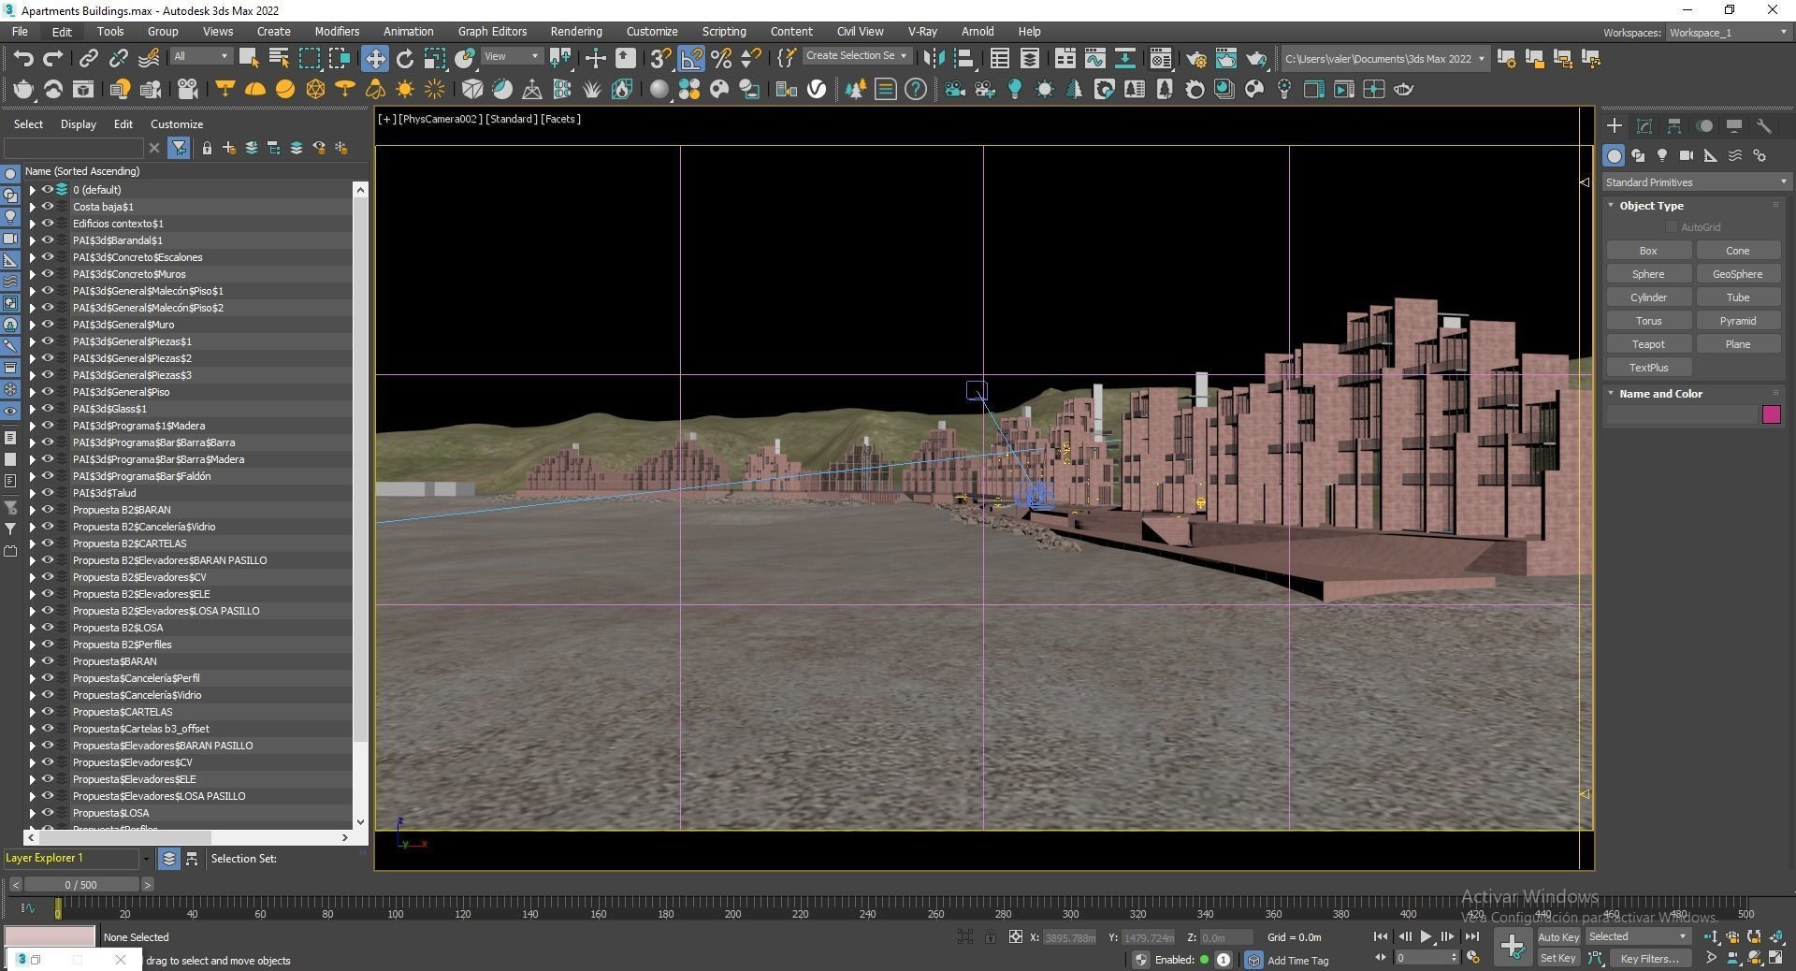The height and width of the screenshot is (971, 1796).
Task: Click the teapot Render Production icon
Action: [1255, 58]
